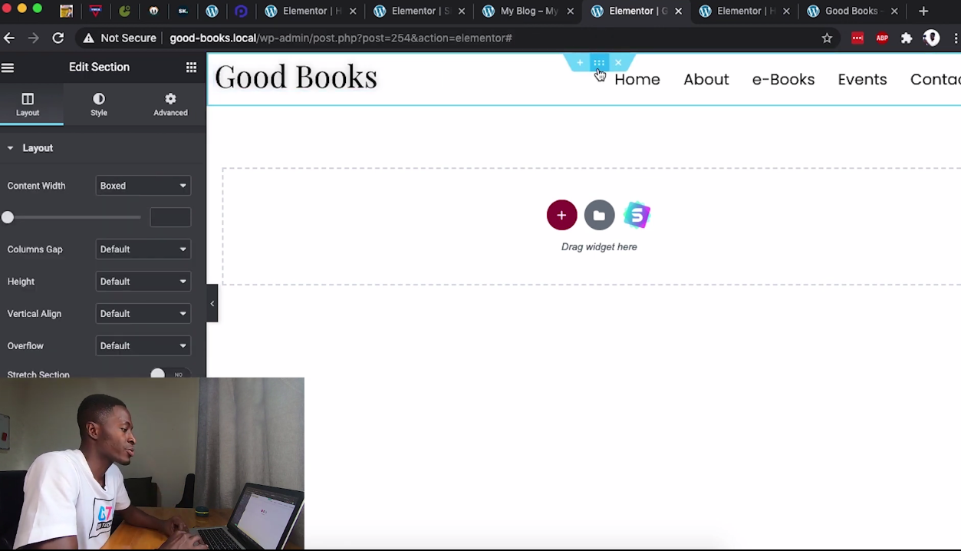The height and width of the screenshot is (551, 961).
Task: Open the Contact menu link
Action: click(x=935, y=79)
